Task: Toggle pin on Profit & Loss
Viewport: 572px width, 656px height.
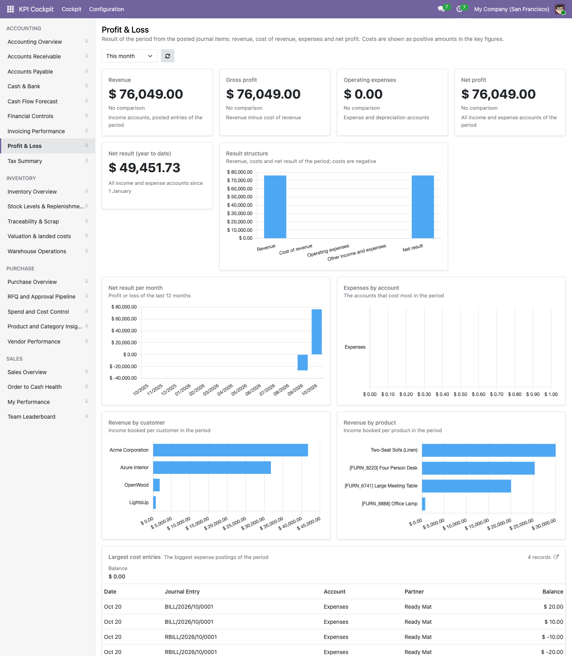Action: (86, 146)
